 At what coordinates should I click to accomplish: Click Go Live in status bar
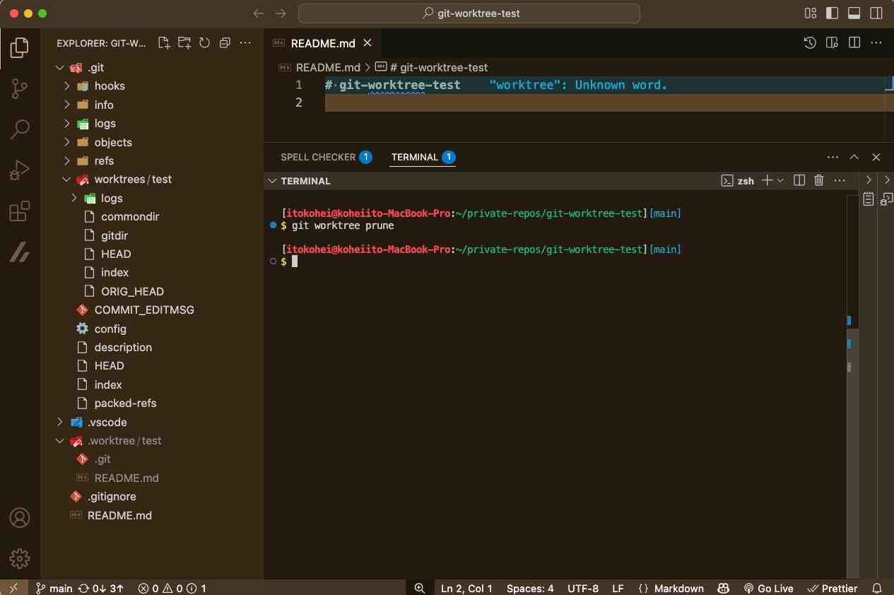tap(769, 588)
